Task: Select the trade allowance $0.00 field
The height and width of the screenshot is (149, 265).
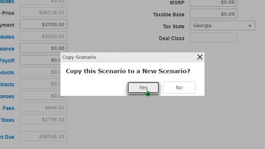Action: click(43, 48)
